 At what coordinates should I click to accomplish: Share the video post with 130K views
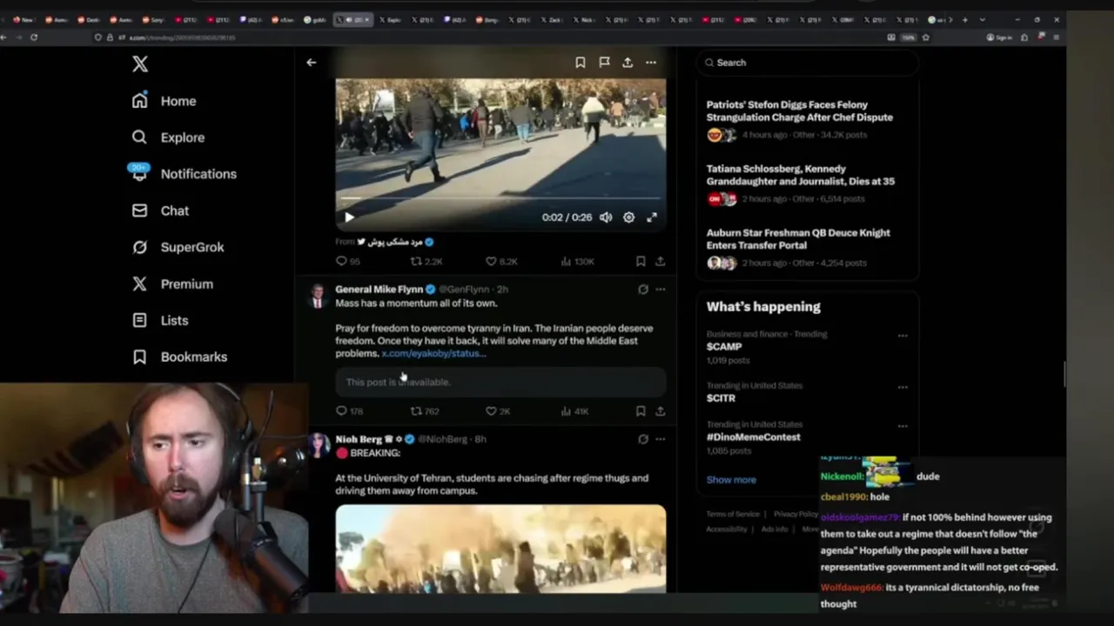pyautogui.click(x=661, y=261)
